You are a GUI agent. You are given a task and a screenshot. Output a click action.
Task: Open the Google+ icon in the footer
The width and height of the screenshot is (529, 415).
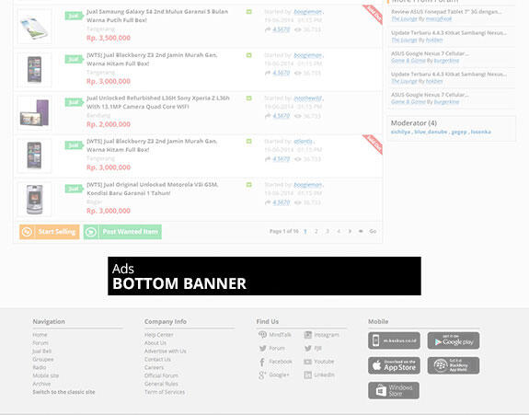click(262, 375)
